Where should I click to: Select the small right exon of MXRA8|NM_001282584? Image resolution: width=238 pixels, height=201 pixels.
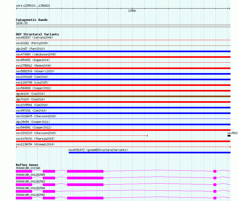tap(215, 191)
